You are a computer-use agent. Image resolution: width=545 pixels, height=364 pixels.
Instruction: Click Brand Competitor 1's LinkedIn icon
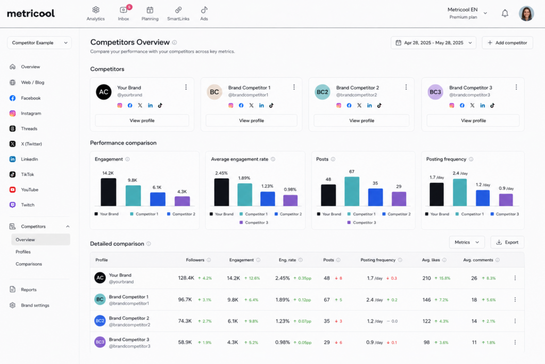[x=261, y=106]
